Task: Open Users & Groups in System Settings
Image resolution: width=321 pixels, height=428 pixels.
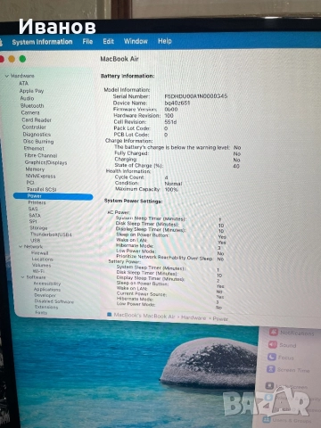Action: pos(287,420)
